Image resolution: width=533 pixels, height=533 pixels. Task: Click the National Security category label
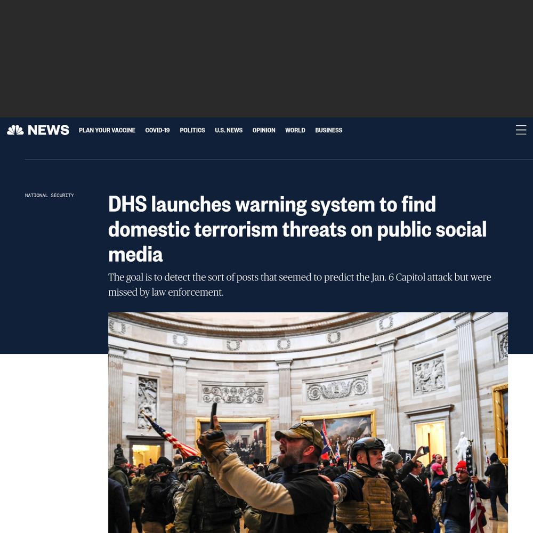click(49, 195)
